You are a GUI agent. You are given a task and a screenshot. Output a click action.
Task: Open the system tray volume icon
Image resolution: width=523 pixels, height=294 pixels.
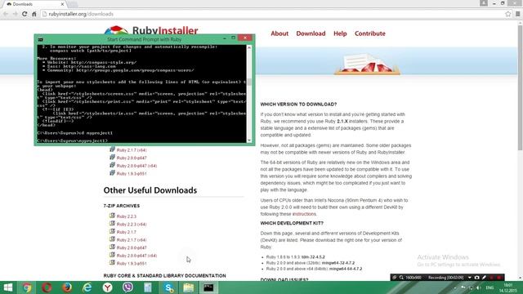(479, 287)
